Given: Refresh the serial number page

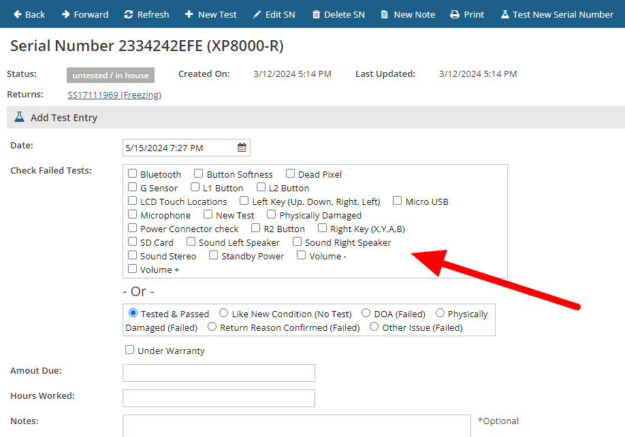Looking at the screenshot, I should tap(146, 14).
